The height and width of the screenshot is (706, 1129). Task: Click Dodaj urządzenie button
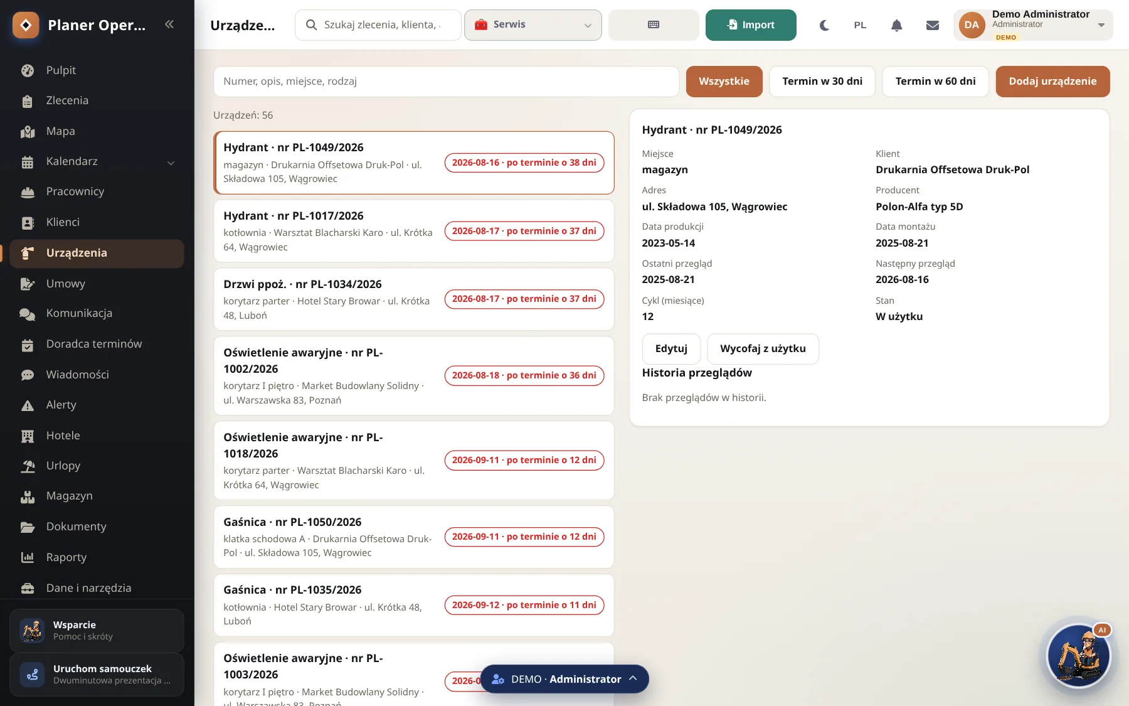(x=1052, y=82)
